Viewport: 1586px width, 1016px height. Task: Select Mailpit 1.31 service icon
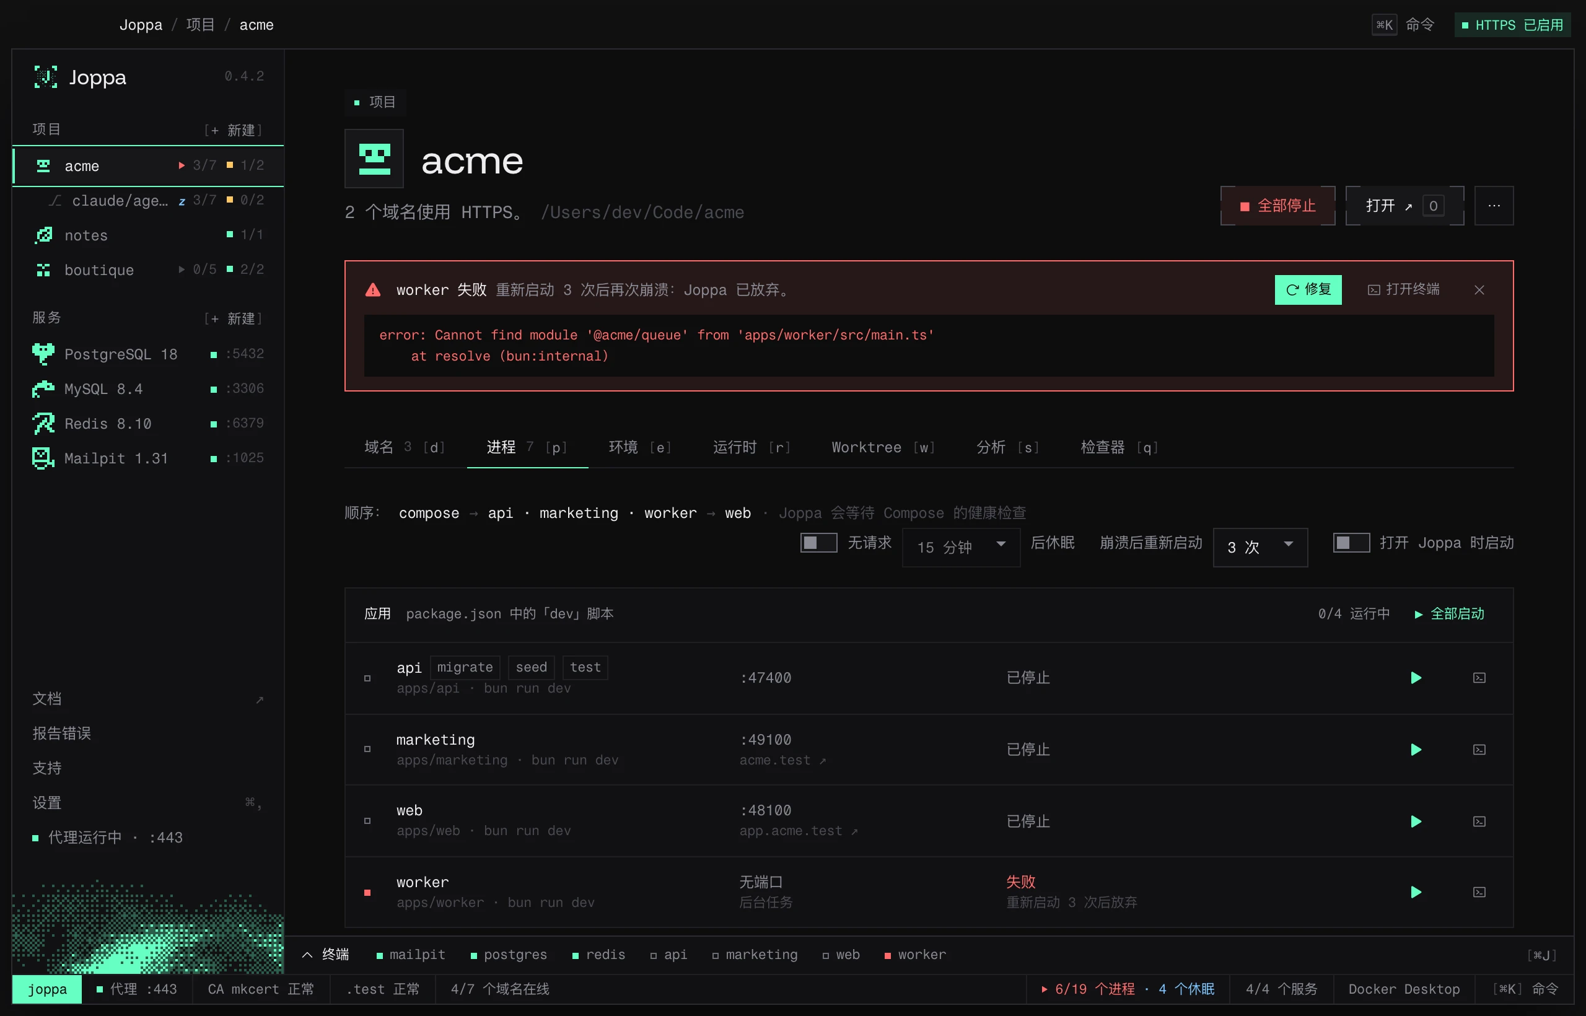pos(43,458)
